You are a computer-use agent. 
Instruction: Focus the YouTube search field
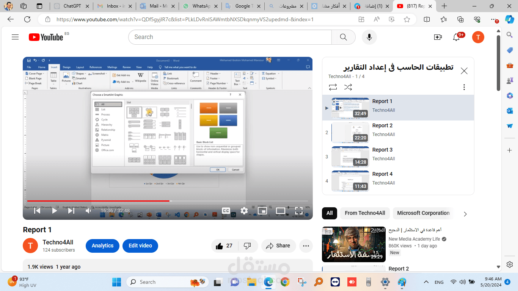(230, 37)
